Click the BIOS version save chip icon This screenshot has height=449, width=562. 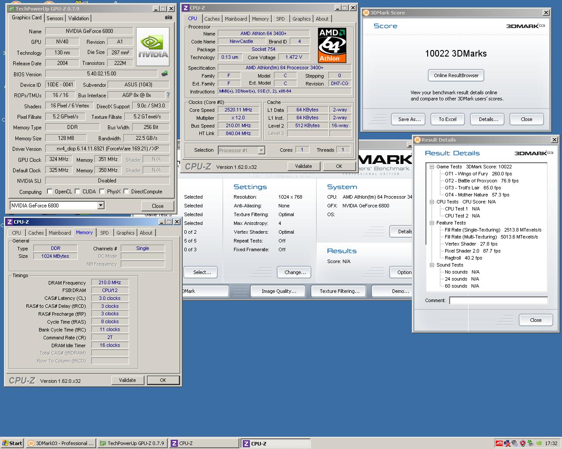(x=165, y=74)
